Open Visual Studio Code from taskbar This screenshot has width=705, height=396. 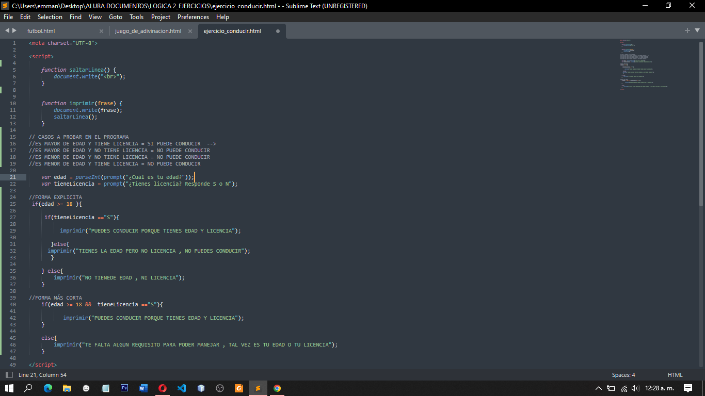[182, 388]
